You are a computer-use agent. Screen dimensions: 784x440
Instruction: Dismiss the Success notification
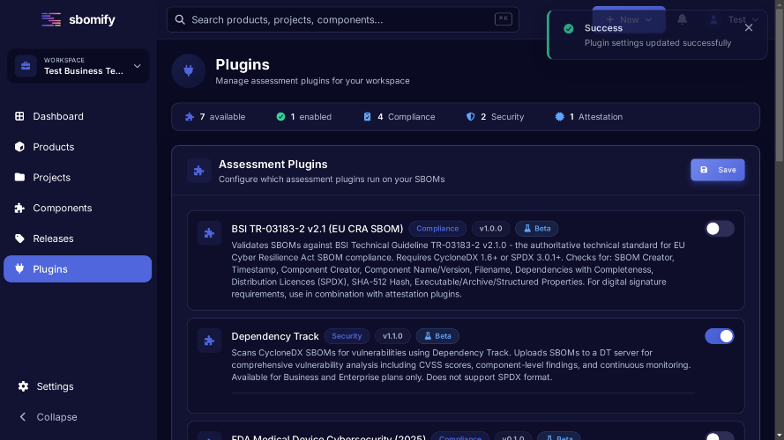tap(749, 28)
